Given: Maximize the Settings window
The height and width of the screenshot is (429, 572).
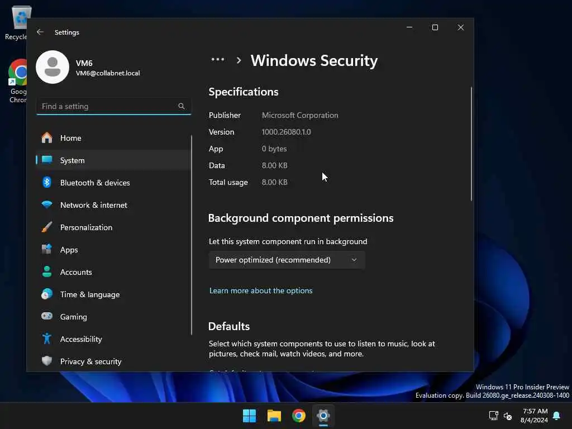Looking at the screenshot, I should [x=435, y=27].
